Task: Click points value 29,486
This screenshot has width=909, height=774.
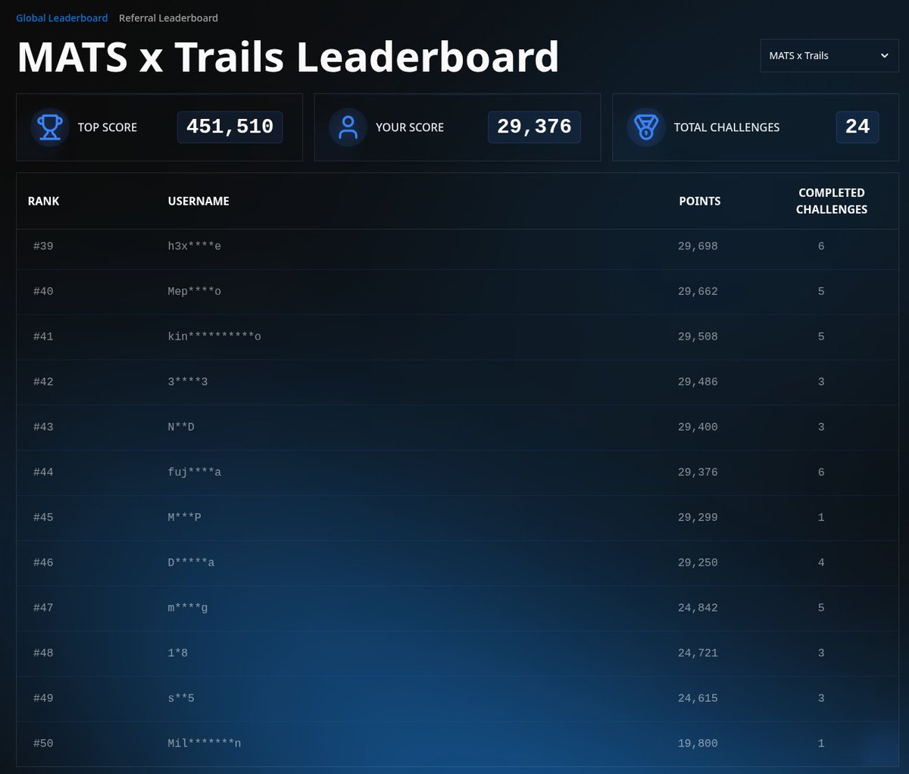Action: click(698, 382)
